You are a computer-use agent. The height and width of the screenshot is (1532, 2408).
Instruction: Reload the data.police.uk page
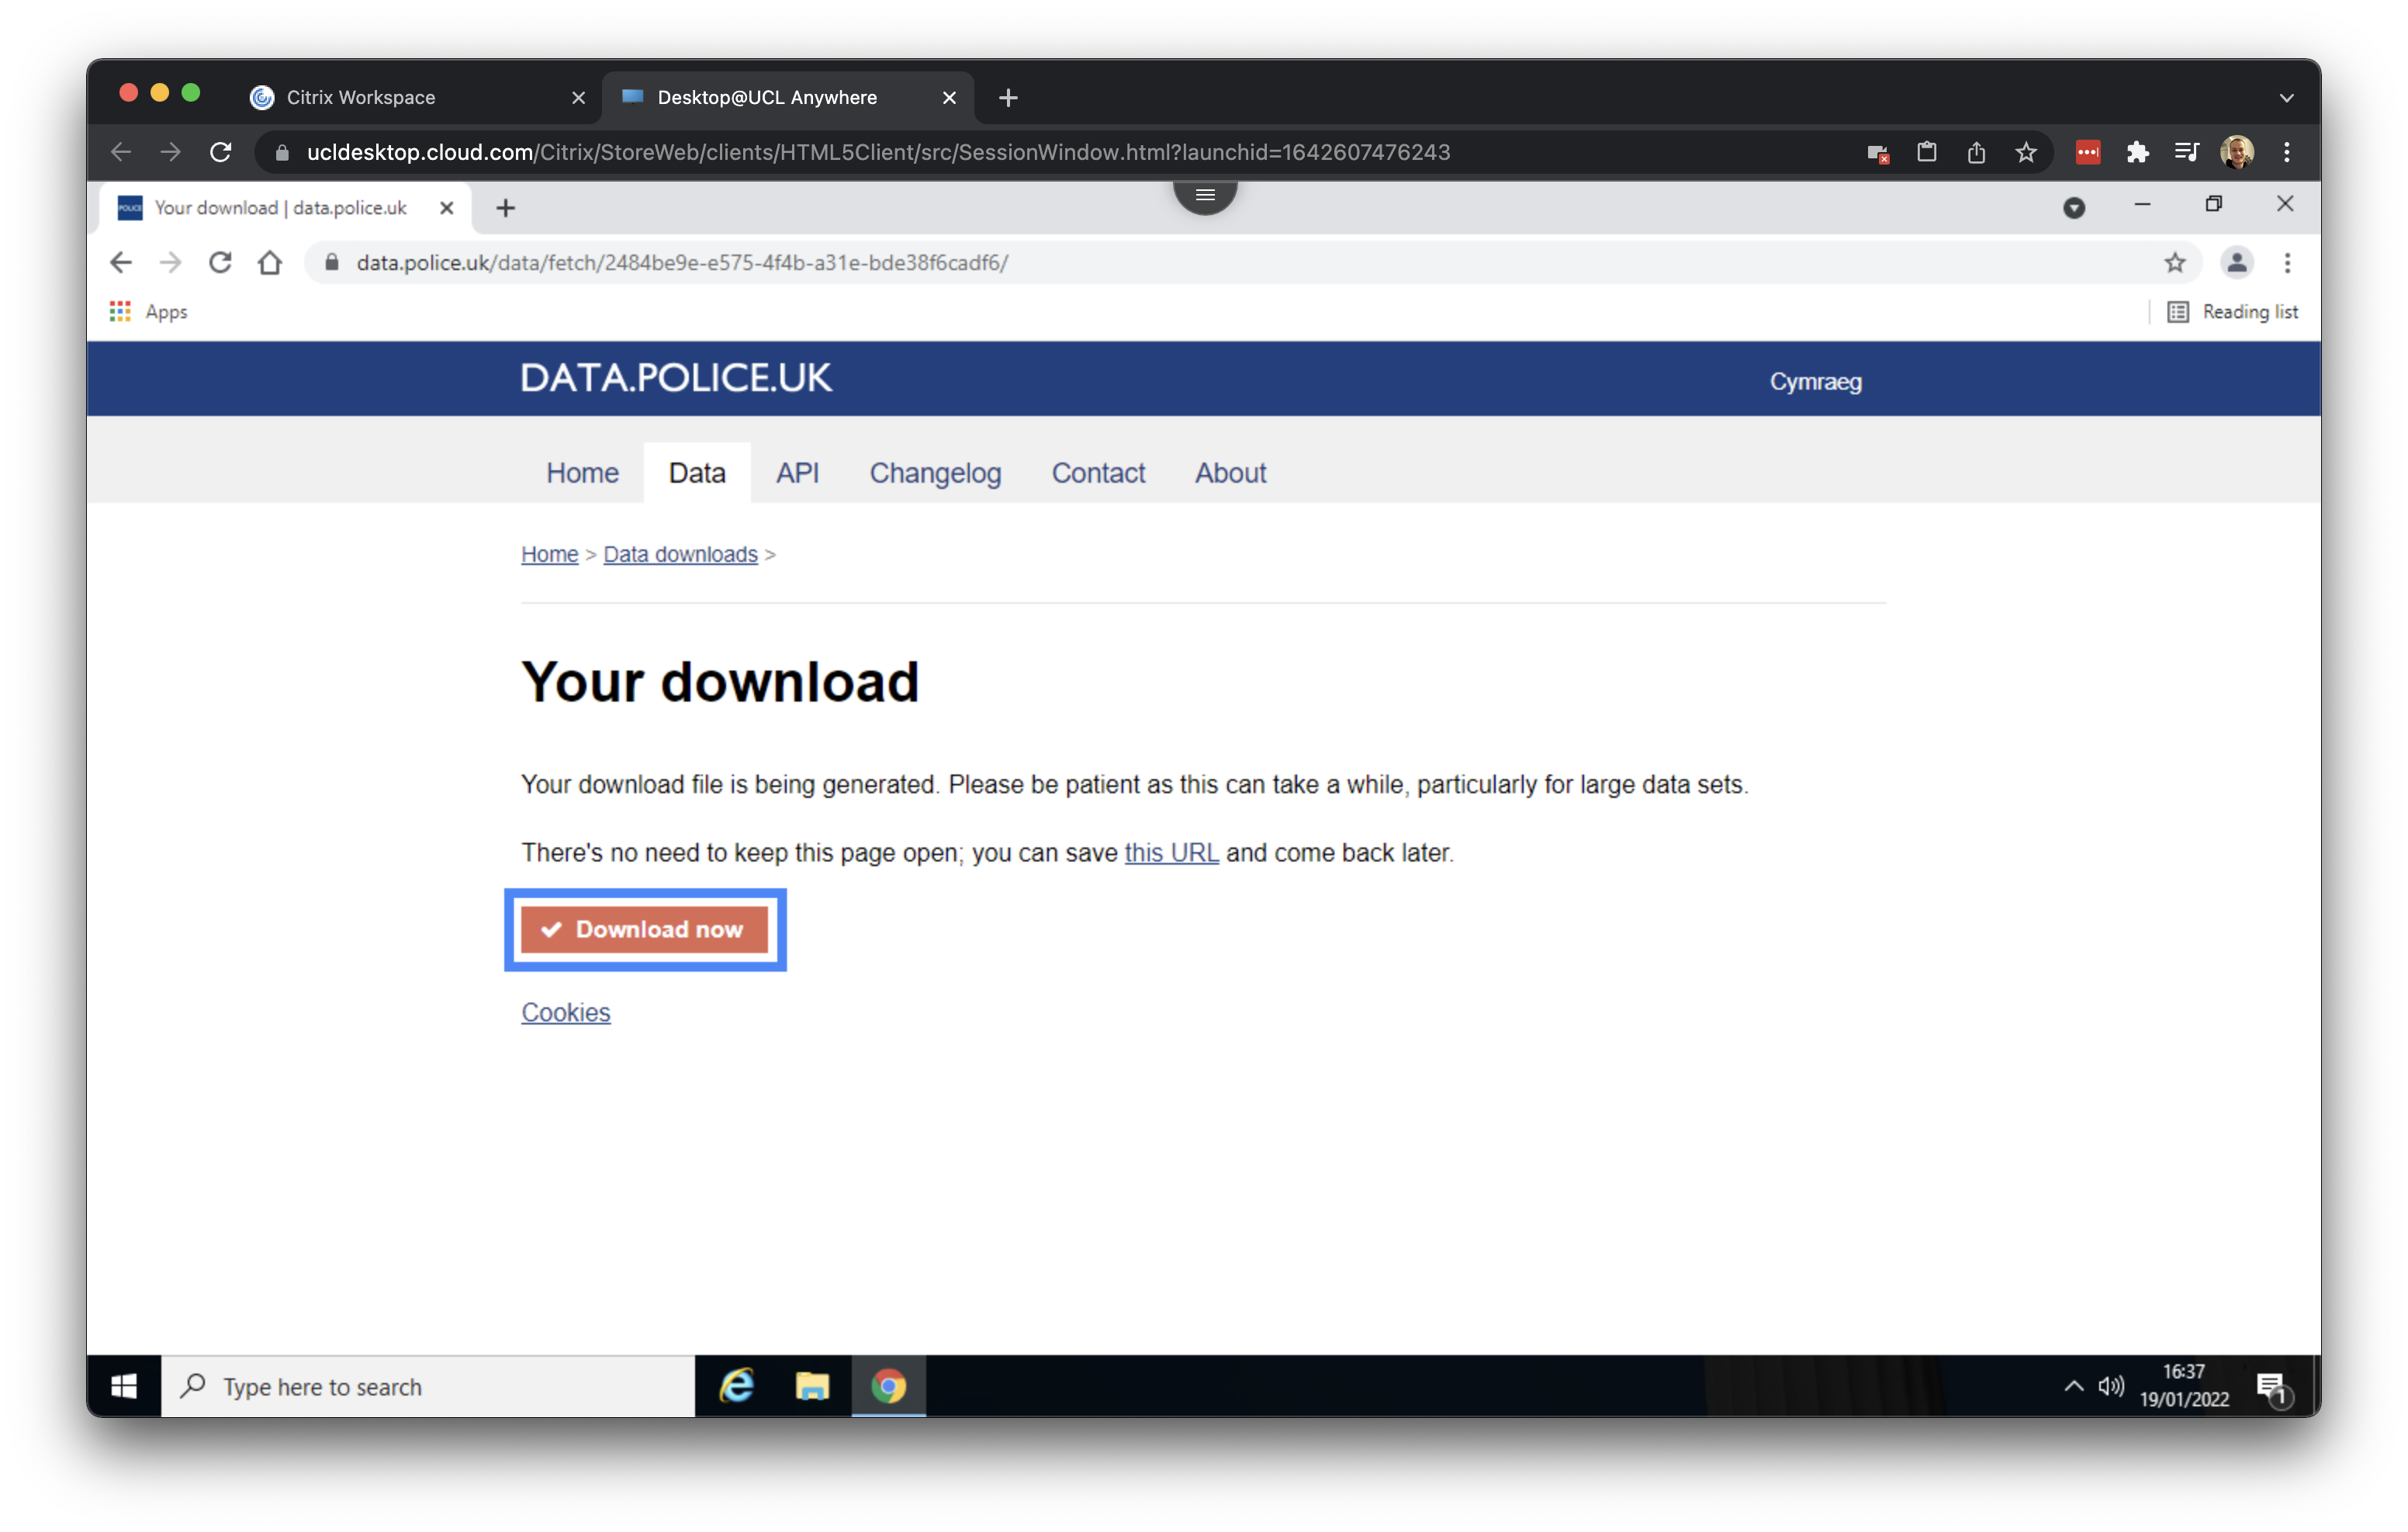click(220, 262)
